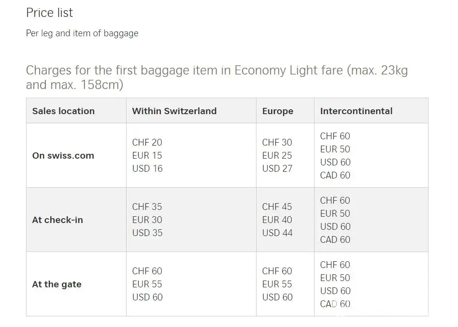
Task: Click the "Per leg and item of baggage" text
Action: pyautogui.click(x=82, y=33)
